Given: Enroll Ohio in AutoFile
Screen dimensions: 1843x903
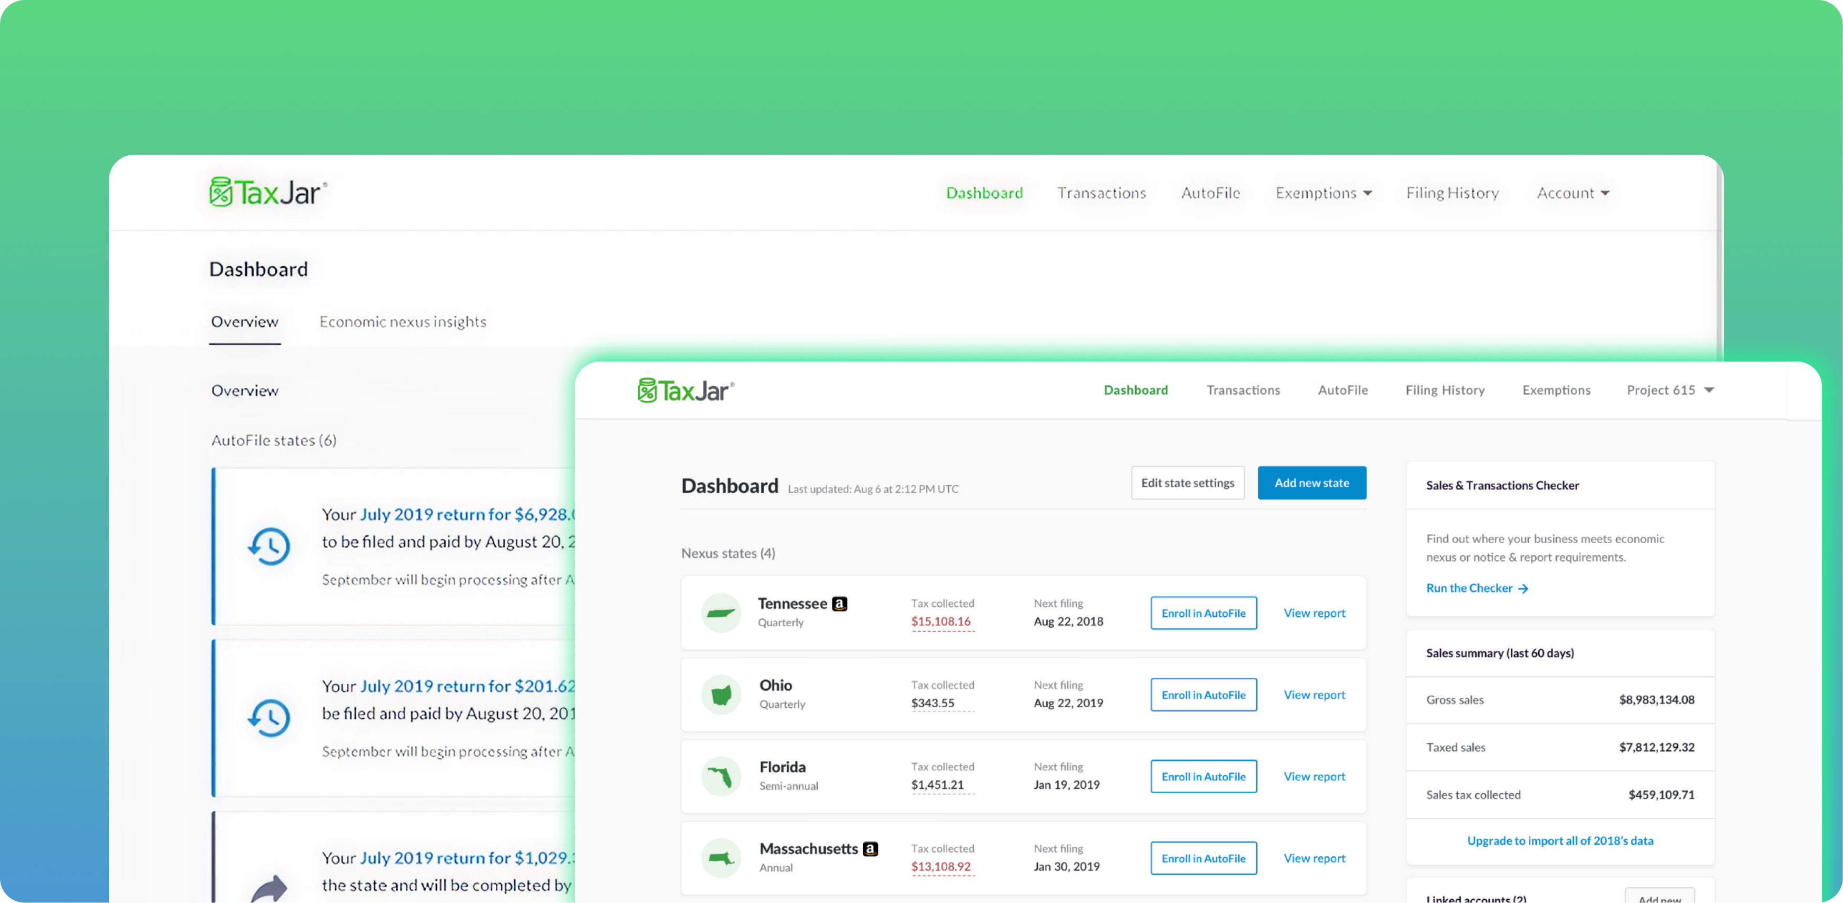Looking at the screenshot, I should [1204, 695].
